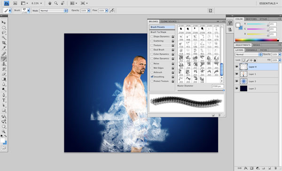Hide Layer 2 with eye icon
This screenshot has width=282, height=171.
237,88
